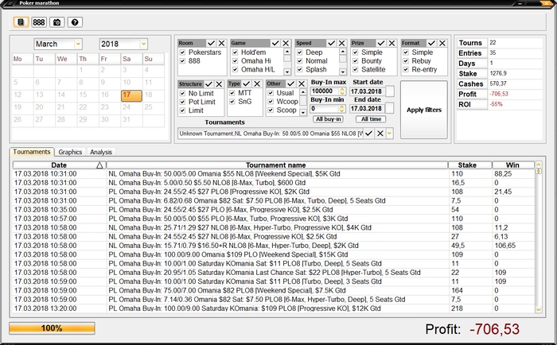Viewport: 557px width, 345px height.
Task: Check all Prize filters checkmark icon
Action: pyautogui.click(x=381, y=43)
